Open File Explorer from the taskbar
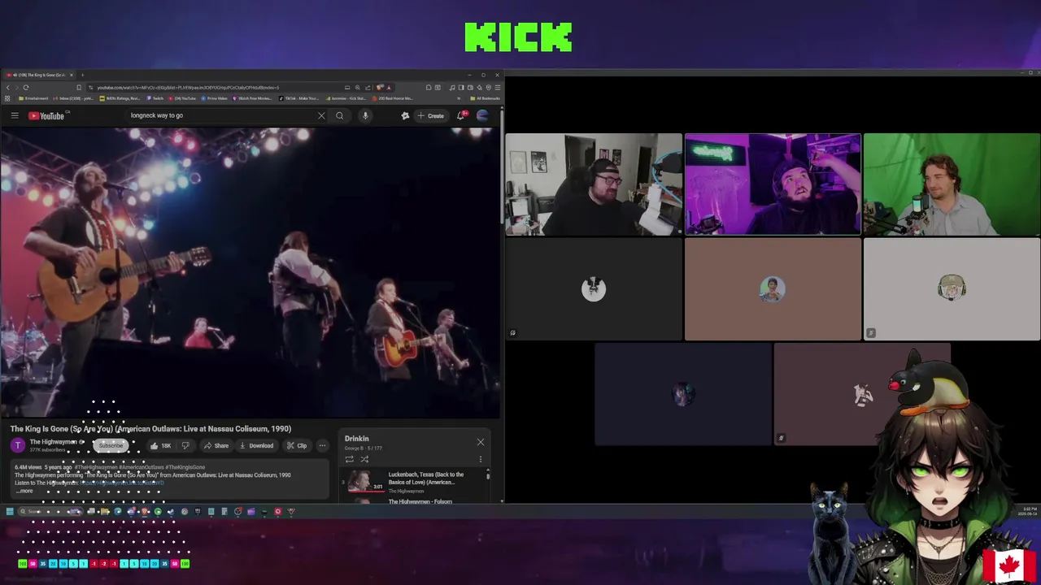 point(105,512)
